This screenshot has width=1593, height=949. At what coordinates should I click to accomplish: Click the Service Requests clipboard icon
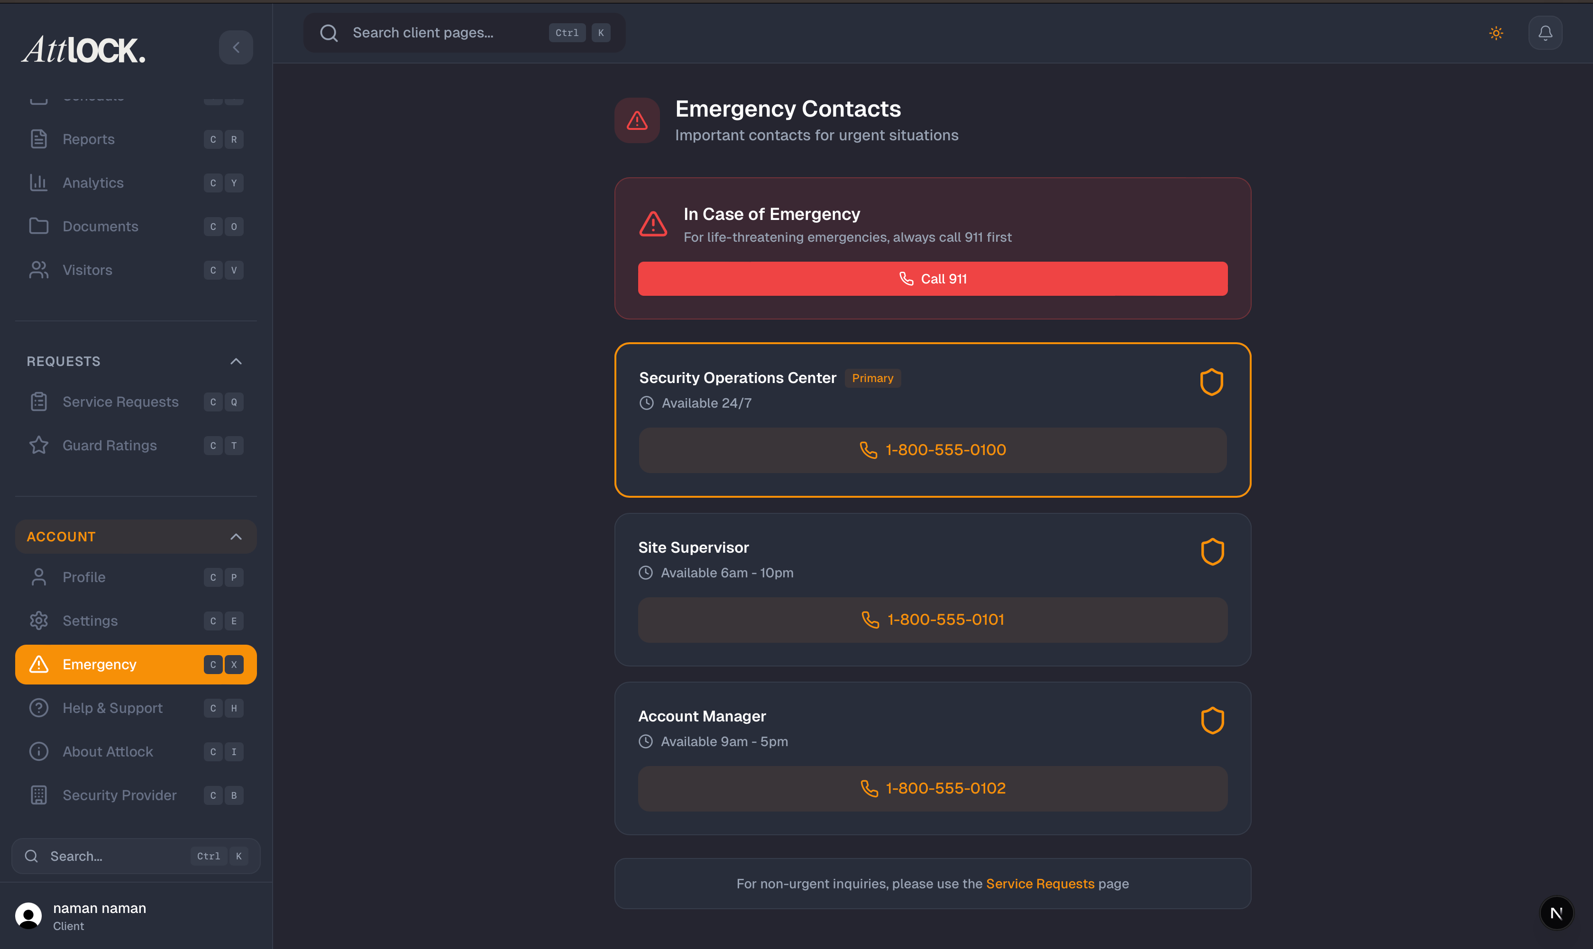pyautogui.click(x=38, y=401)
